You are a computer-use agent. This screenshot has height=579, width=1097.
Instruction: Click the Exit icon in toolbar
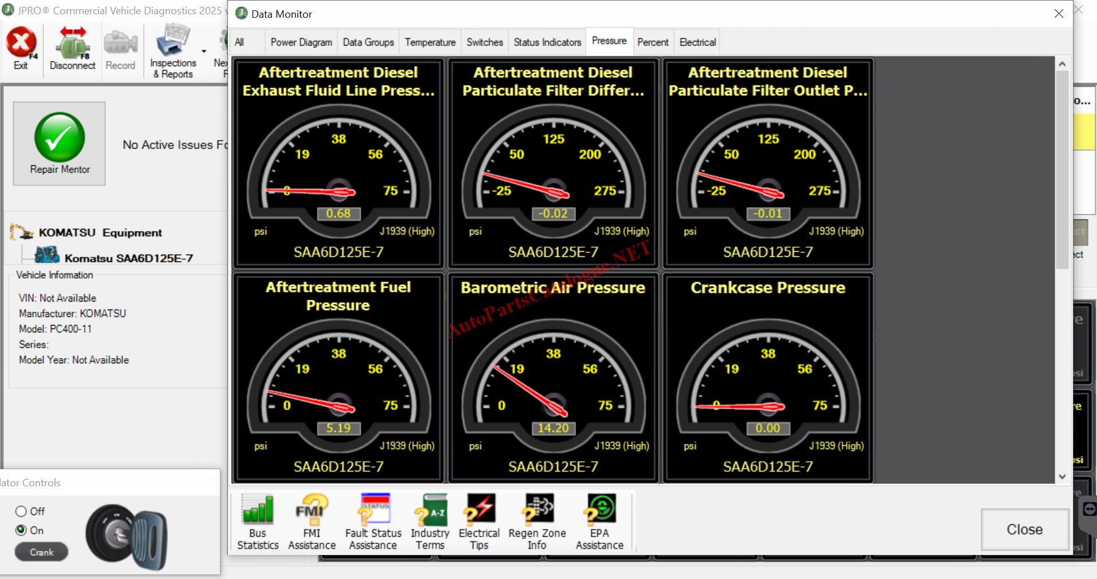[x=21, y=43]
